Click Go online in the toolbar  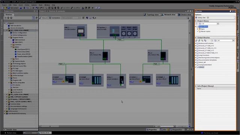pyautogui.click(x=65, y=8)
